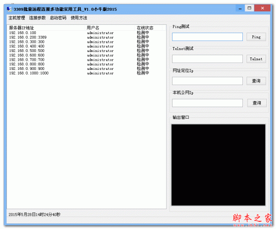Click the black 输出窗口 output area

[218, 165]
